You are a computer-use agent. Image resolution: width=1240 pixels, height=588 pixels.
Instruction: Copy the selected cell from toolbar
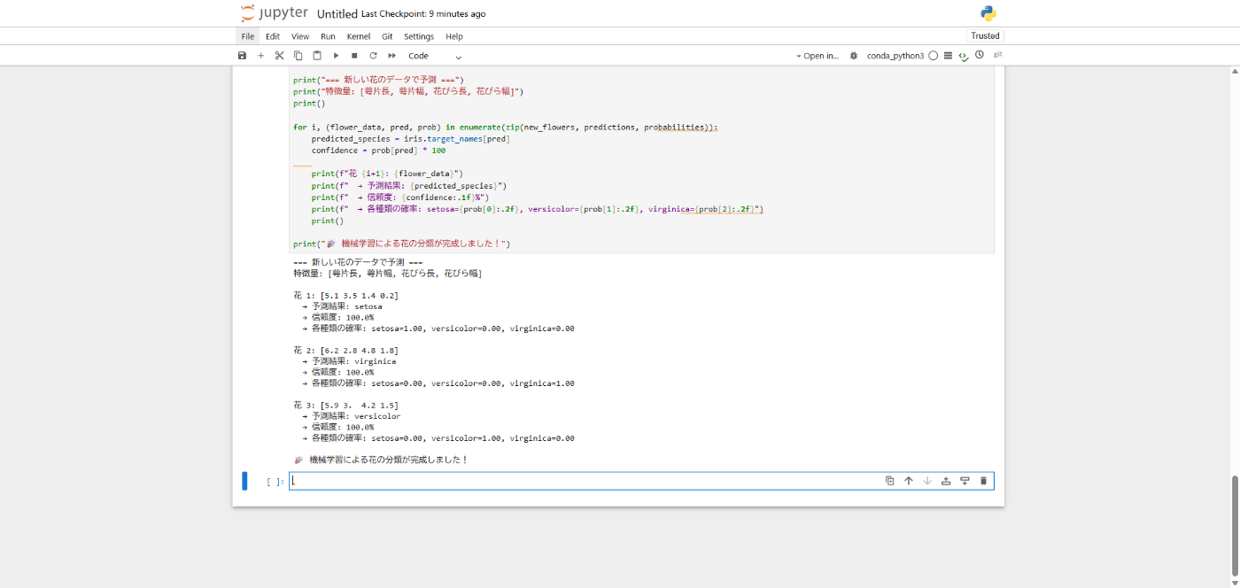[x=298, y=56]
